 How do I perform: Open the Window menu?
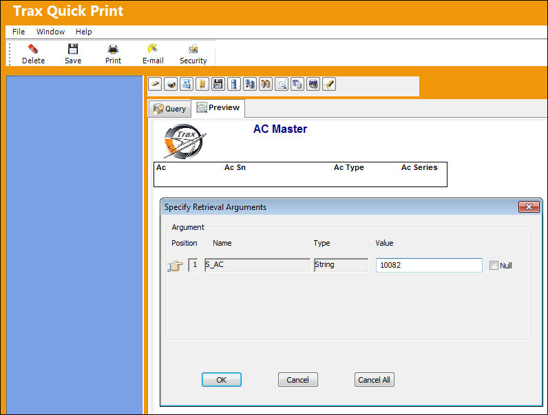pos(50,32)
